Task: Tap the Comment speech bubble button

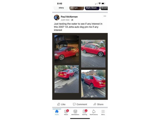Action: (x=80, y=104)
